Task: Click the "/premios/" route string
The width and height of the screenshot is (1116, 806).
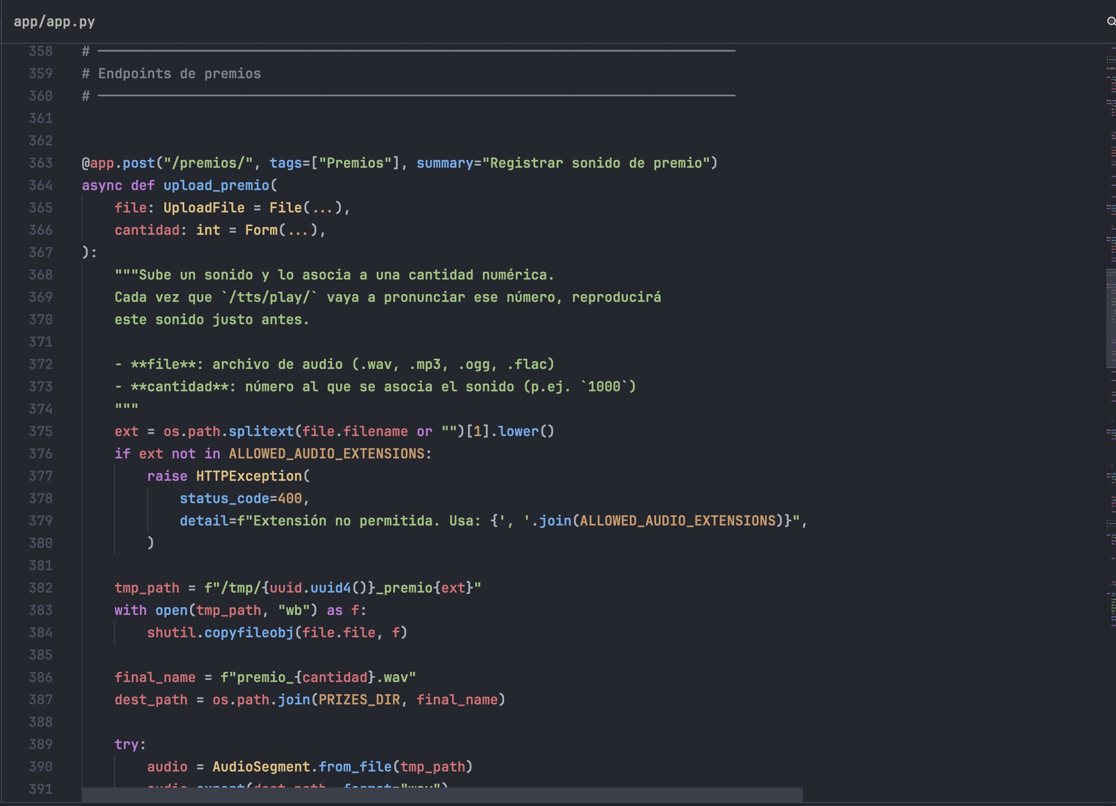Action: (x=208, y=163)
